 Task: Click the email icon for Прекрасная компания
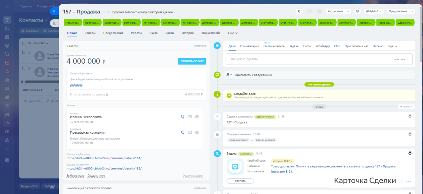189,133
